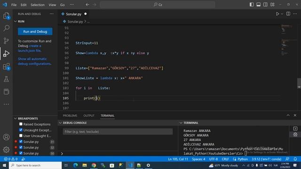The image size is (301, 169).
Task: Open the Selection menu
Action: click(38, 5)
